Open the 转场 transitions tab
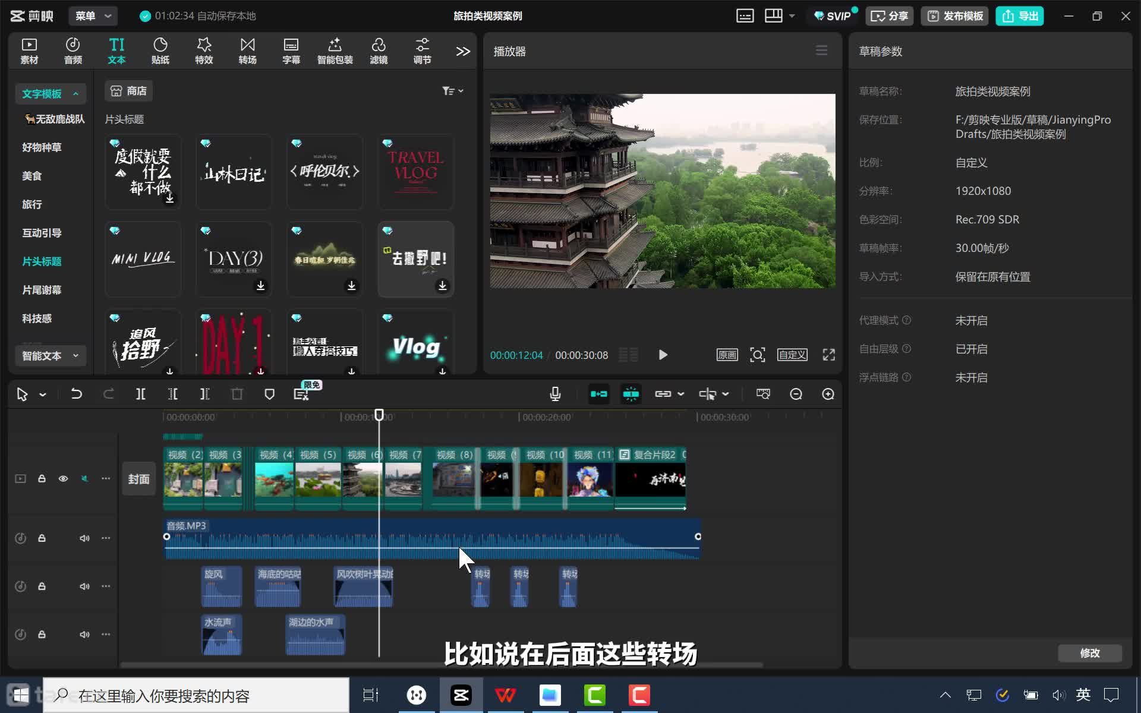Viewport: 1141px width, 713px height. (247, 51)
